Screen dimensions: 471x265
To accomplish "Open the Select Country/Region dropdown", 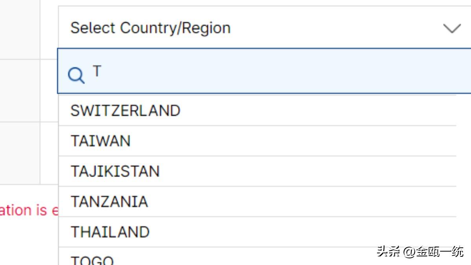I will (x=259, y=28).
